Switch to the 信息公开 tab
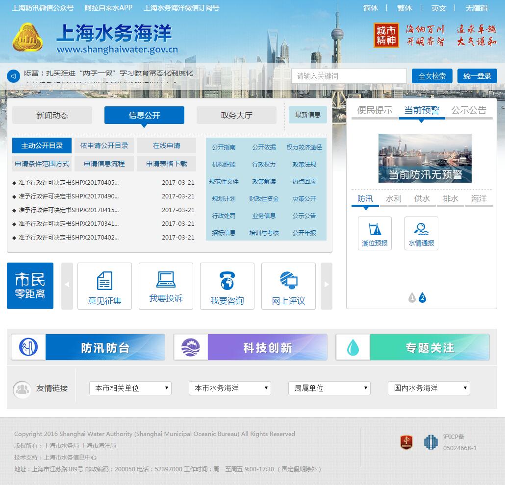 [144, 115]
